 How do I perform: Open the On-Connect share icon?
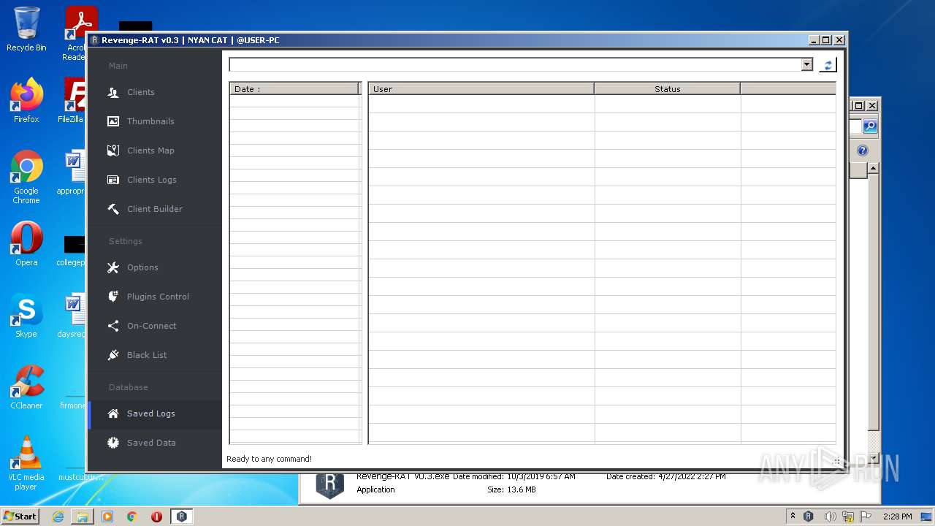(x=113, y=326)
